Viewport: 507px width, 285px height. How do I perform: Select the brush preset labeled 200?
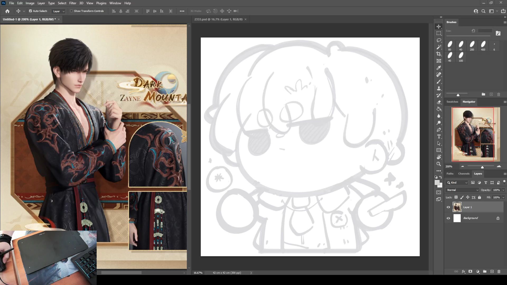[472, 46]
